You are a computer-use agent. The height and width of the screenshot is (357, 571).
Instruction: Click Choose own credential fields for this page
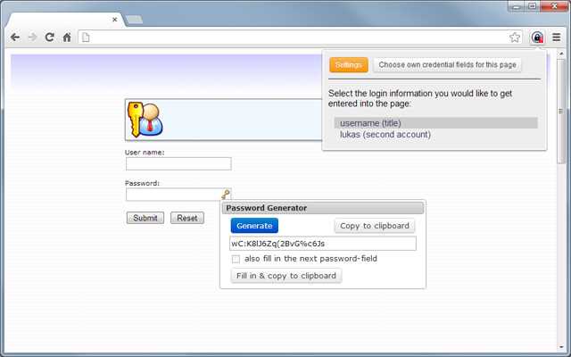coord(447,65)
